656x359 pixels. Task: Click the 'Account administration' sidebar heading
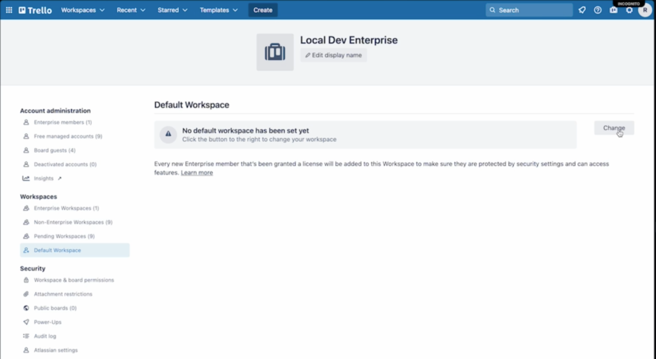click(55, 111)
